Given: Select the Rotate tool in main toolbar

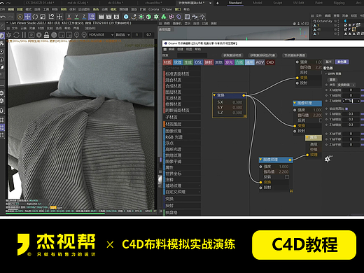Looking at the screenshot, I should [x=35, y=17].
